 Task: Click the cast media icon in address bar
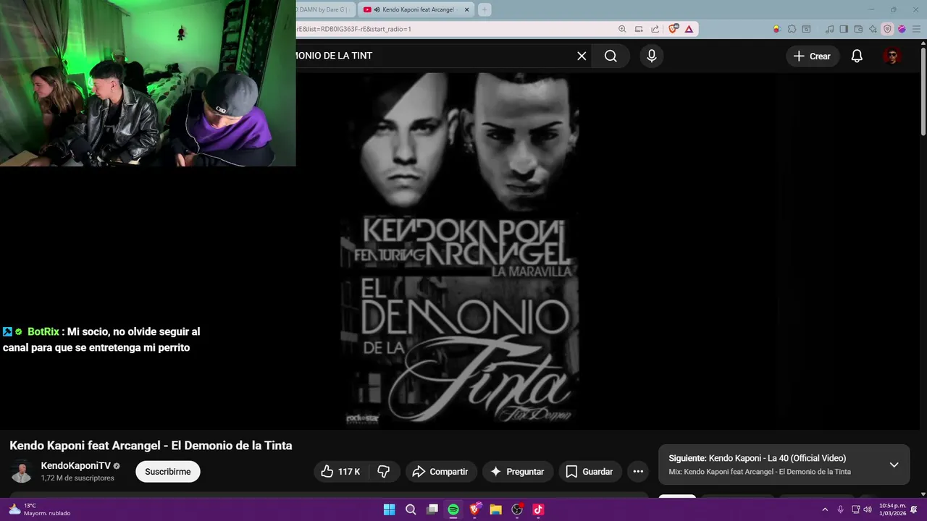tap(639, 29)
